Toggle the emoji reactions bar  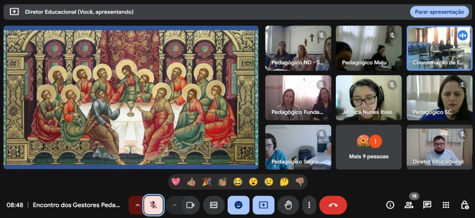238,205
